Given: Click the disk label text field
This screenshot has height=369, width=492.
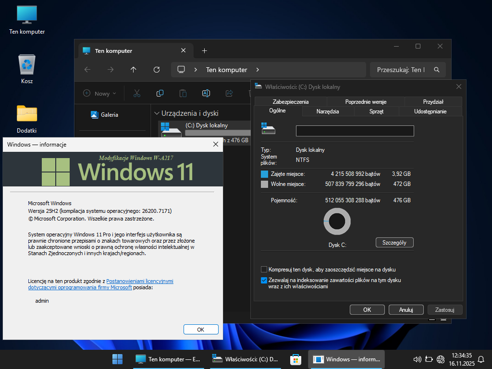Looking at the screenshot, I should tap(355, 131).
